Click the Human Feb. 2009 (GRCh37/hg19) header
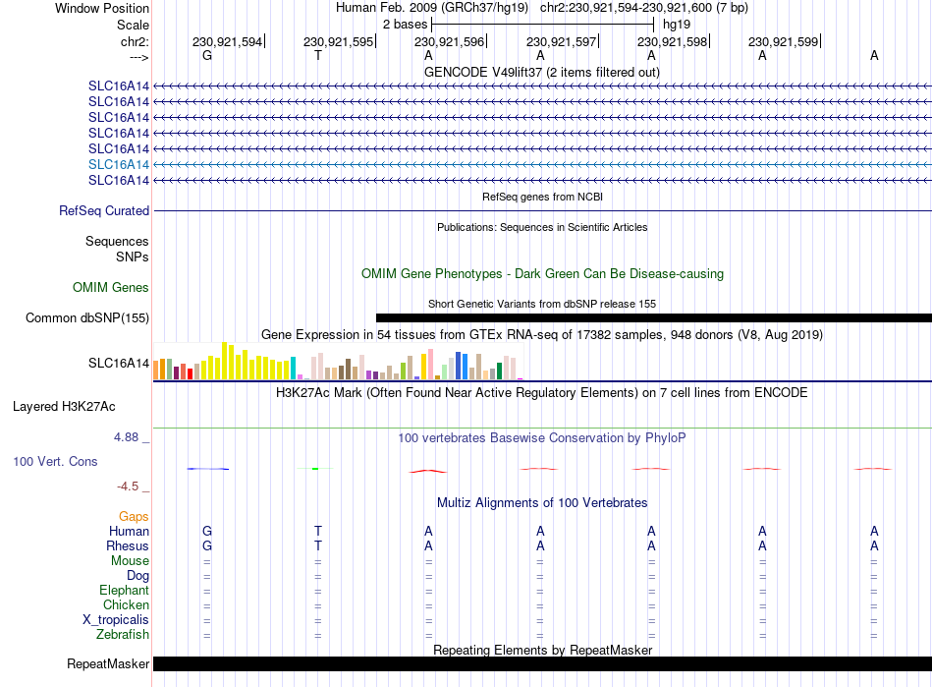The image size is (933, 687). [x=432, y=8]
